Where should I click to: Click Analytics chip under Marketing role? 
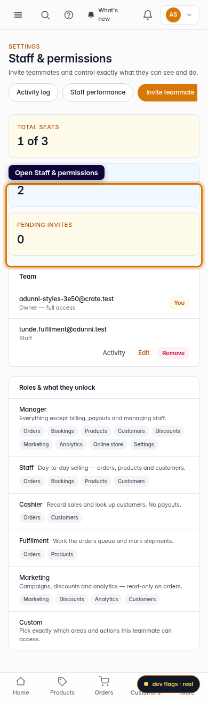107,599
